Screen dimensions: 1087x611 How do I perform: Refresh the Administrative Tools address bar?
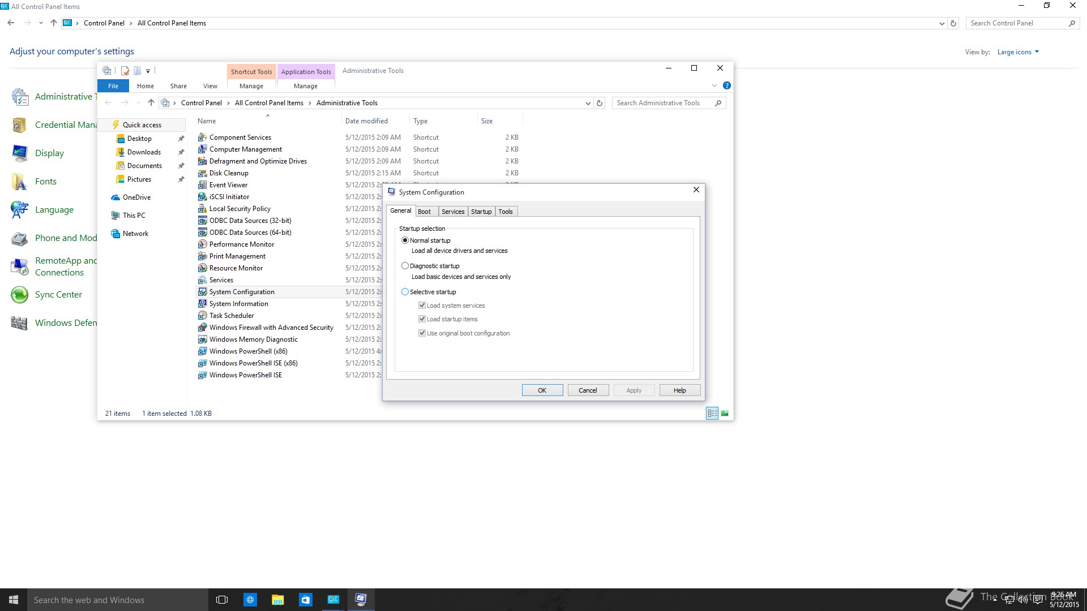[x=600, y=103]
